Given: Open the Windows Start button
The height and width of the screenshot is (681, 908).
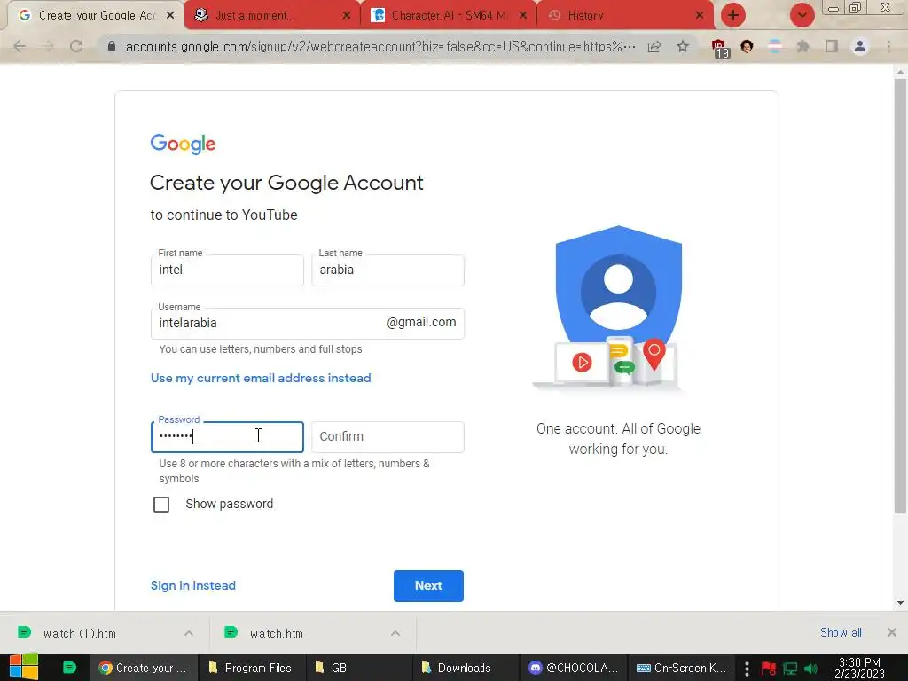Looking at the screenshot, I should coord(24,667).
